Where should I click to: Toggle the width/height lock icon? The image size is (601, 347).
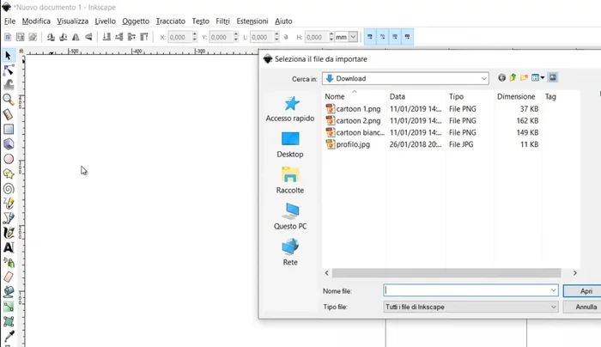tap(286, 37)
